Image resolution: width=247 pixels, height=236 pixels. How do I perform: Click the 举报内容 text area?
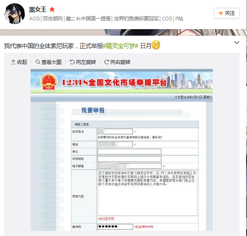pos(148,193)
